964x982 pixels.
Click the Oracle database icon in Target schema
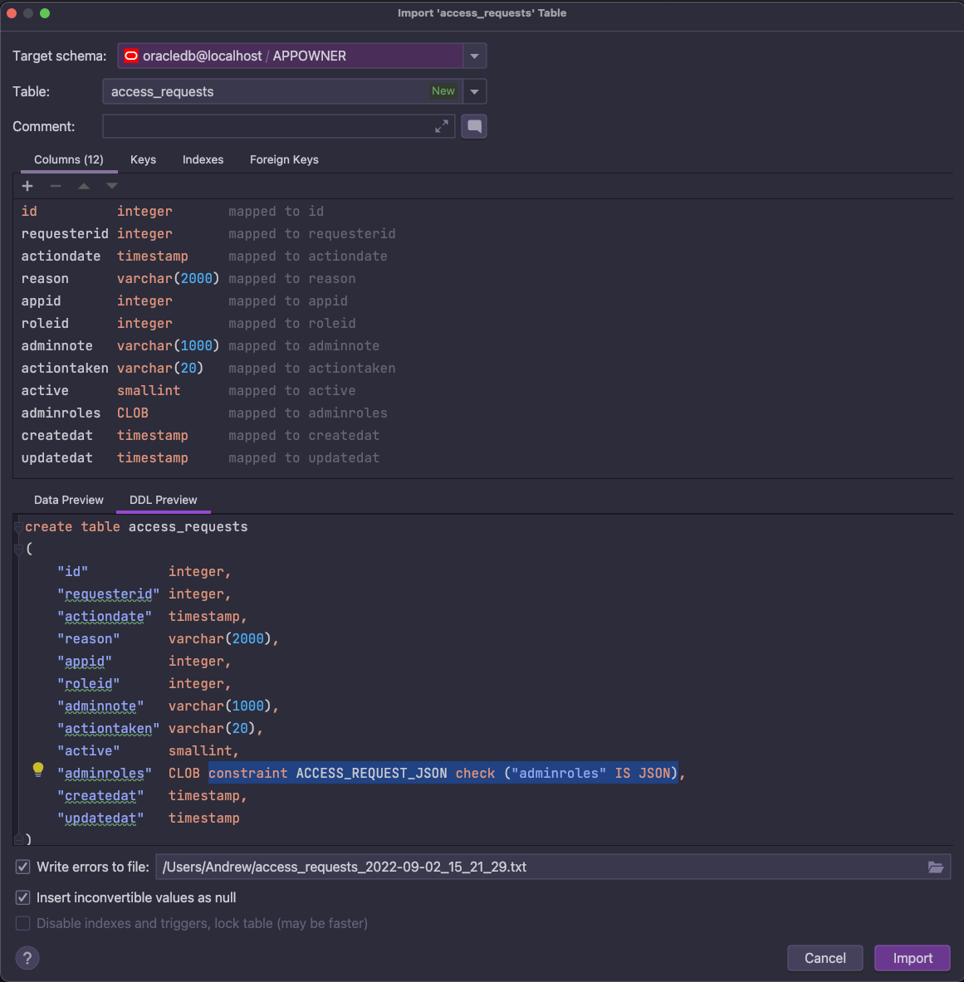[131, 56]
